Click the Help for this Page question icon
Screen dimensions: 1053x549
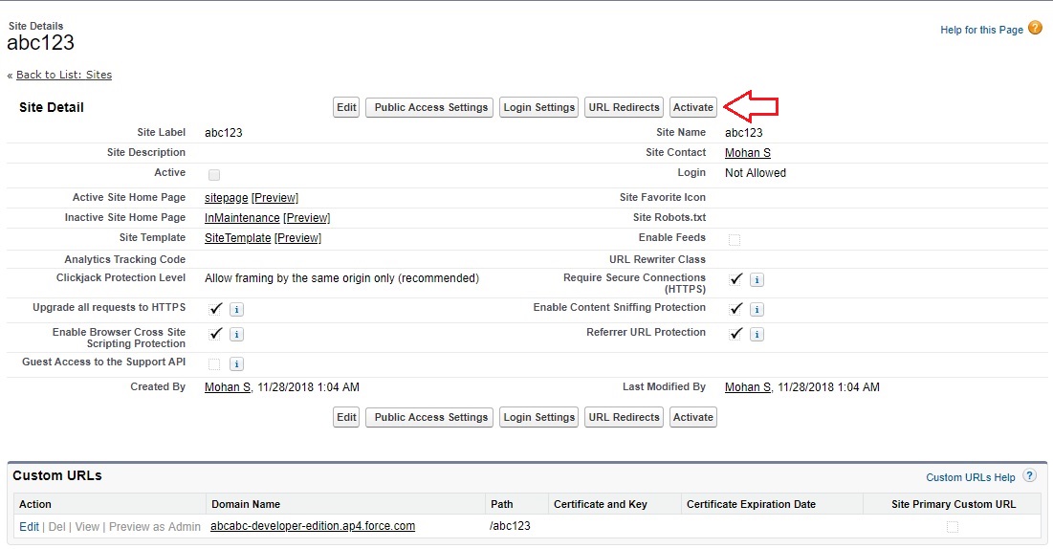point(1035,29)
